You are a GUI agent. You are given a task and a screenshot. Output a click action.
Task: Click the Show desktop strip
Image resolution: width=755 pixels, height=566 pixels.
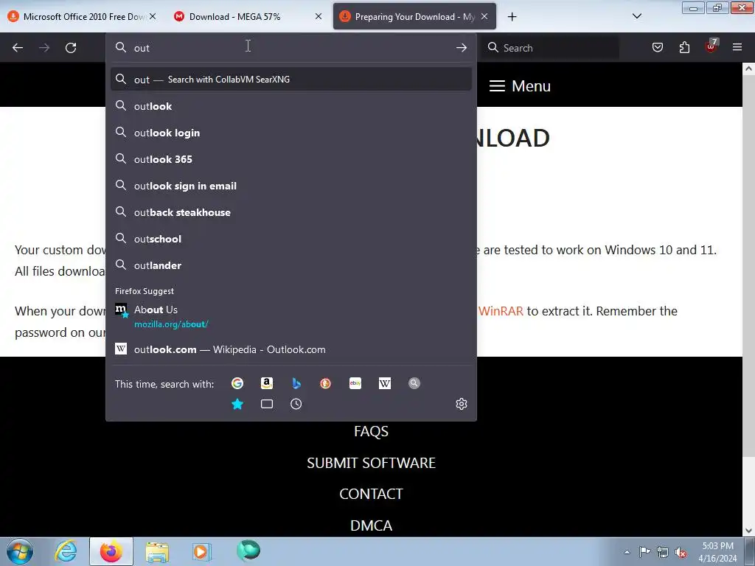click(750, 551)
